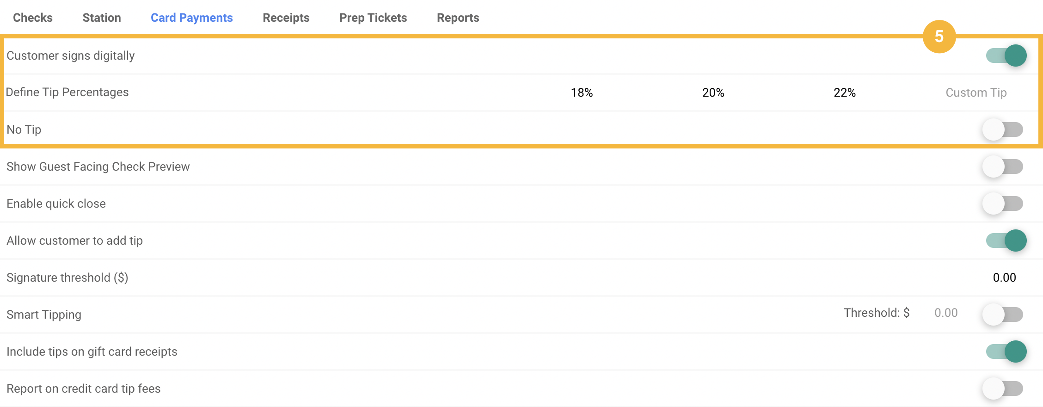
Task: Enable the Smart Tipping toggle
Action: pos(1003,314)
